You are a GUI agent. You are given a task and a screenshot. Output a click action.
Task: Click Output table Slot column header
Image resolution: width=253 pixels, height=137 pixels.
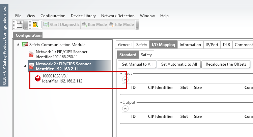click(x=184, y=116)
